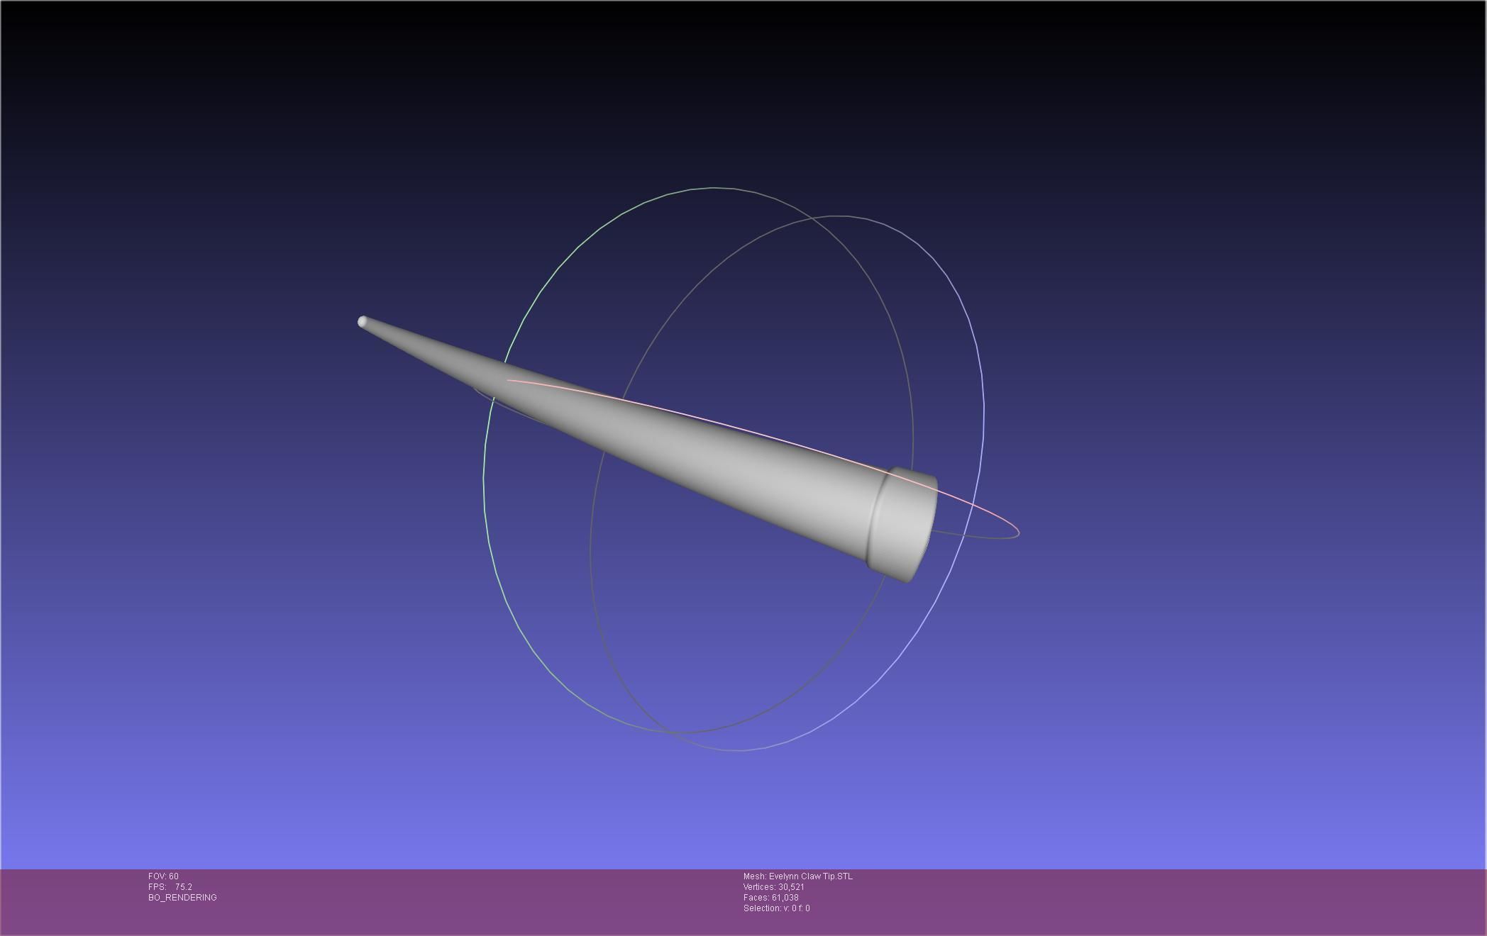Click the Selection: v: 0 f: 0 text

(x=777, y=908)
